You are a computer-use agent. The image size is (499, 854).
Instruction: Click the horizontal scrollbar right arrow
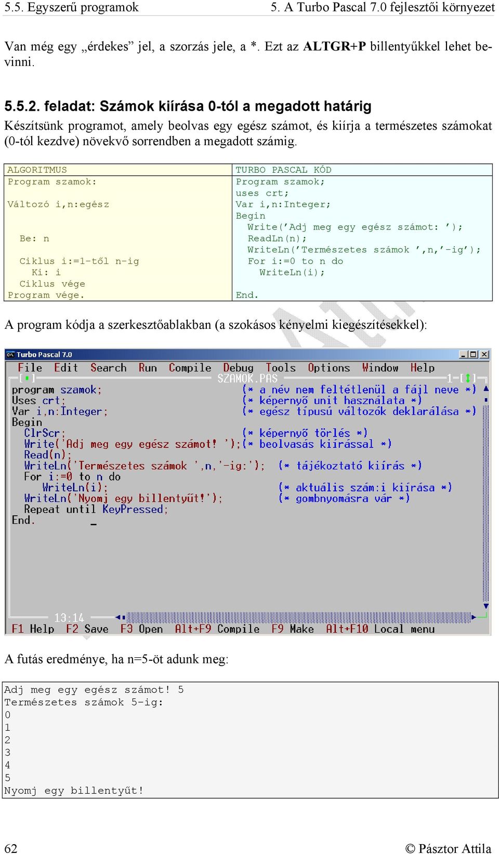pos(474,617)
